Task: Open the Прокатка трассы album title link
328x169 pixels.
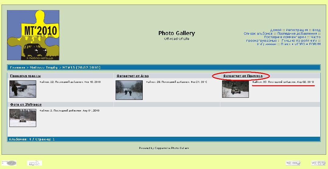Action: pos(26,76)
